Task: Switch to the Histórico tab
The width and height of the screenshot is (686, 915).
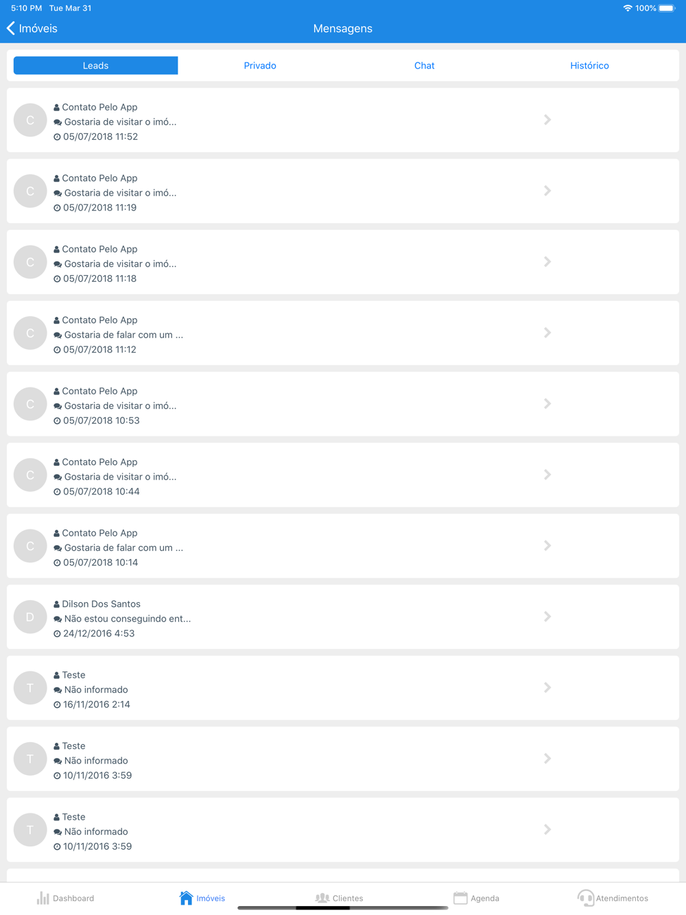Action: click(589, 65)
